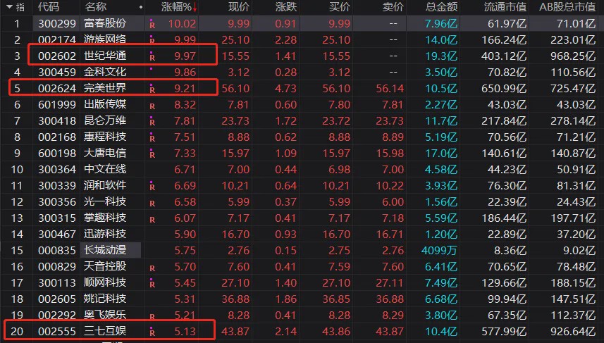Screen dimensions: 604x343
Task: Click the R icon in 惠程科技 row
Action: pyautogui.click(x=152, y=137)
